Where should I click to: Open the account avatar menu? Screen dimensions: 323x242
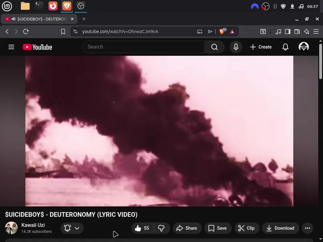[303, 47]
